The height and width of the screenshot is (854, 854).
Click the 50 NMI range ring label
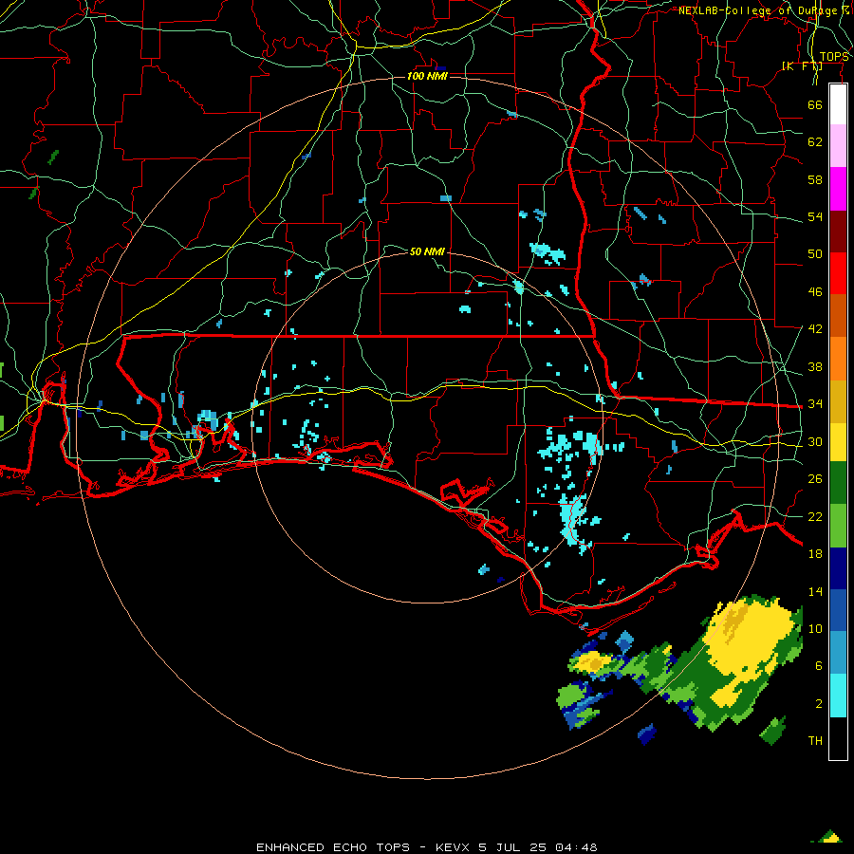click(x=427, y=251)
